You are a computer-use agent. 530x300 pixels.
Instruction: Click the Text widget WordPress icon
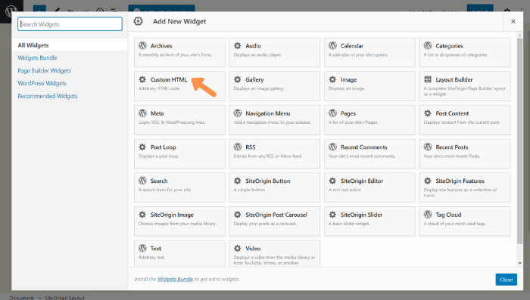click(x=142, y=248)
